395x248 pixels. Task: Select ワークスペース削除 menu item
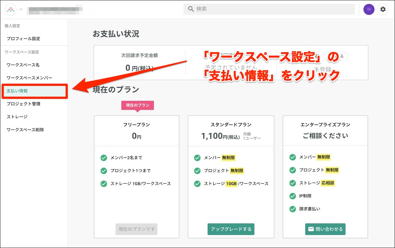coord(25,130)
